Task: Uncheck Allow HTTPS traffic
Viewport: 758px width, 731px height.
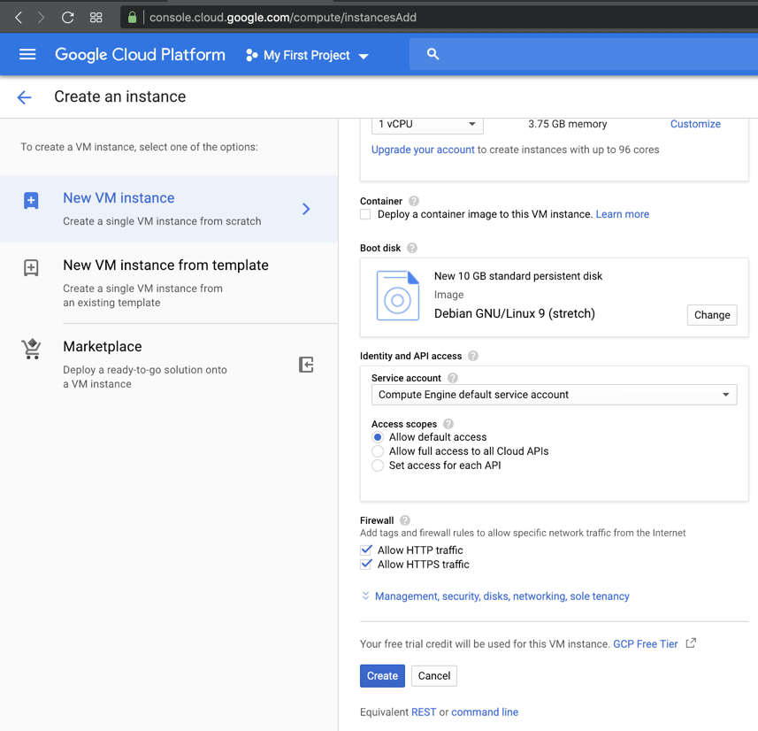Action: click(x=366, y=565)
